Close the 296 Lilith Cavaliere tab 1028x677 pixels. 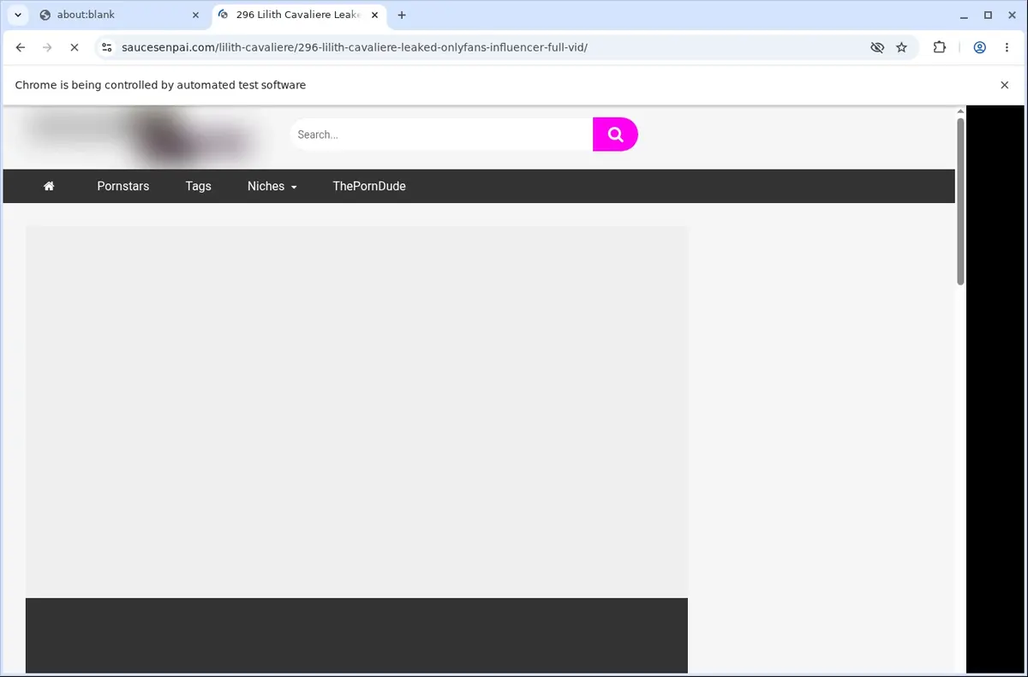tap(374, 15)
